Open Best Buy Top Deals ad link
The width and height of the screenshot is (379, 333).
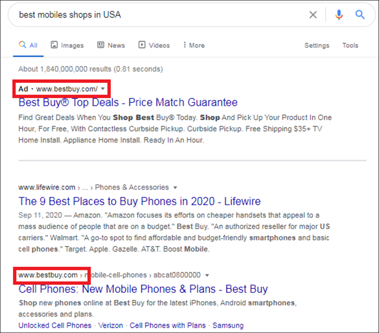pos(128,102)
